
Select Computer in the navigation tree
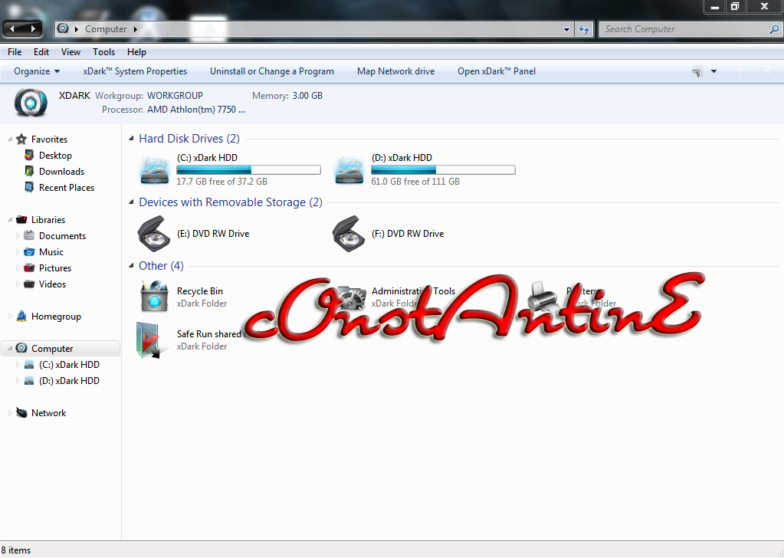click(x=61, y=349)
